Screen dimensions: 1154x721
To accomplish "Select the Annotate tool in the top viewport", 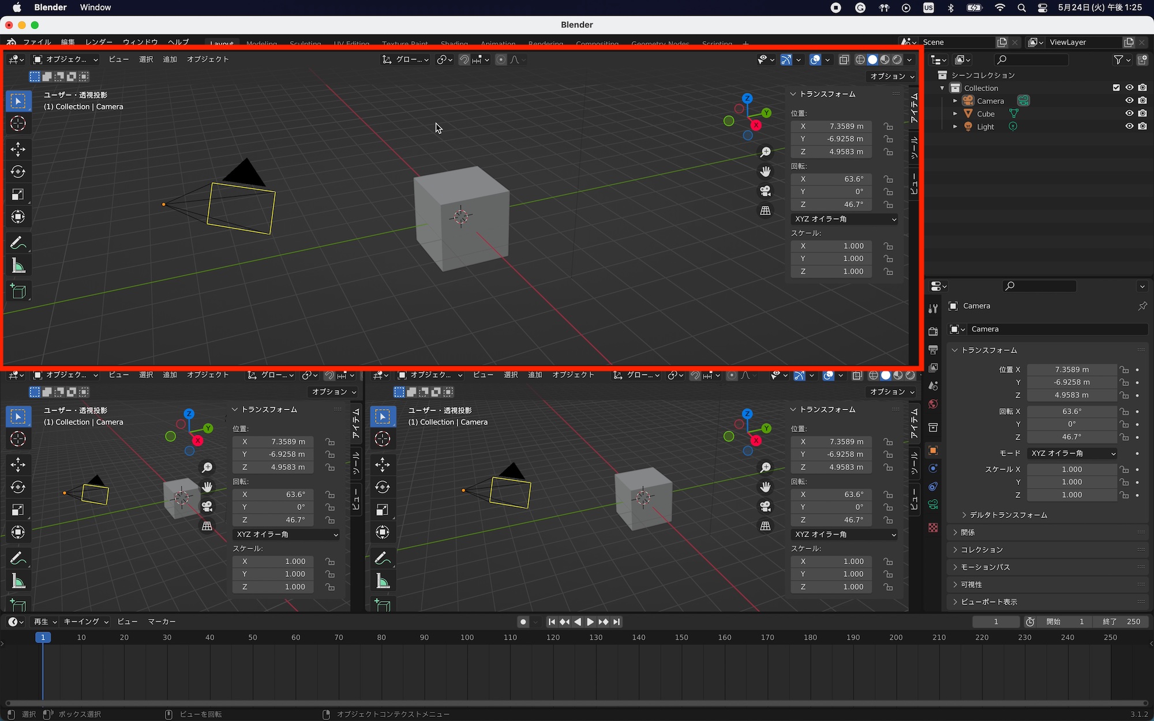I will point(18,243).
